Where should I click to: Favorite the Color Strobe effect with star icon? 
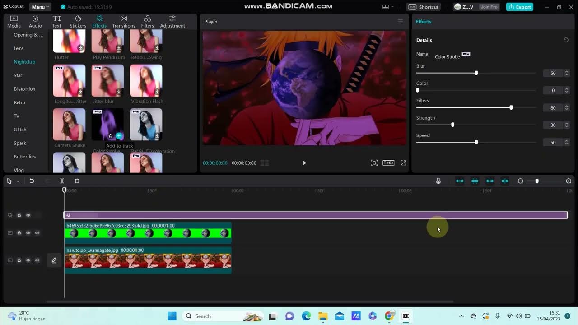111,136
